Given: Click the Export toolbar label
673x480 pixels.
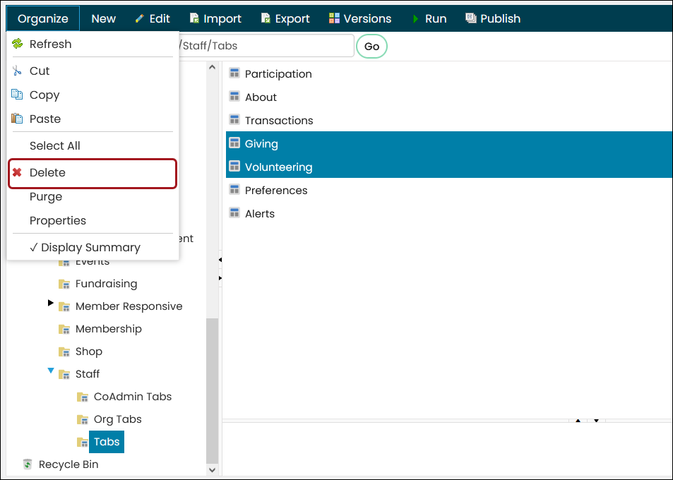Looking at the screenshot, I should 292,18.
